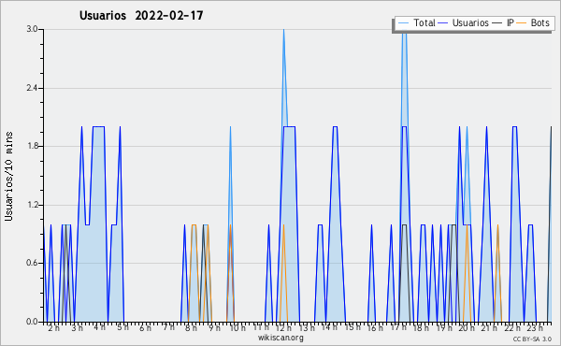Screen dimensions: 561x346
Task: Click the 2.4 y-axis value
Action: pos(32,88)
